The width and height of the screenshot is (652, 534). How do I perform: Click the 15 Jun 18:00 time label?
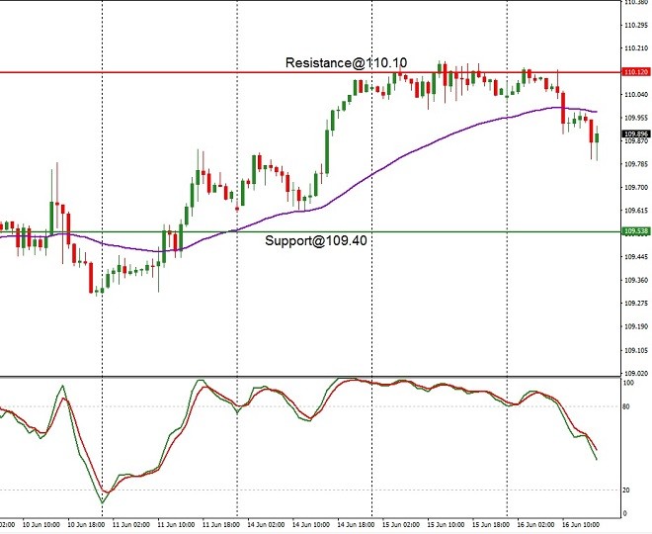click(491, 524)
